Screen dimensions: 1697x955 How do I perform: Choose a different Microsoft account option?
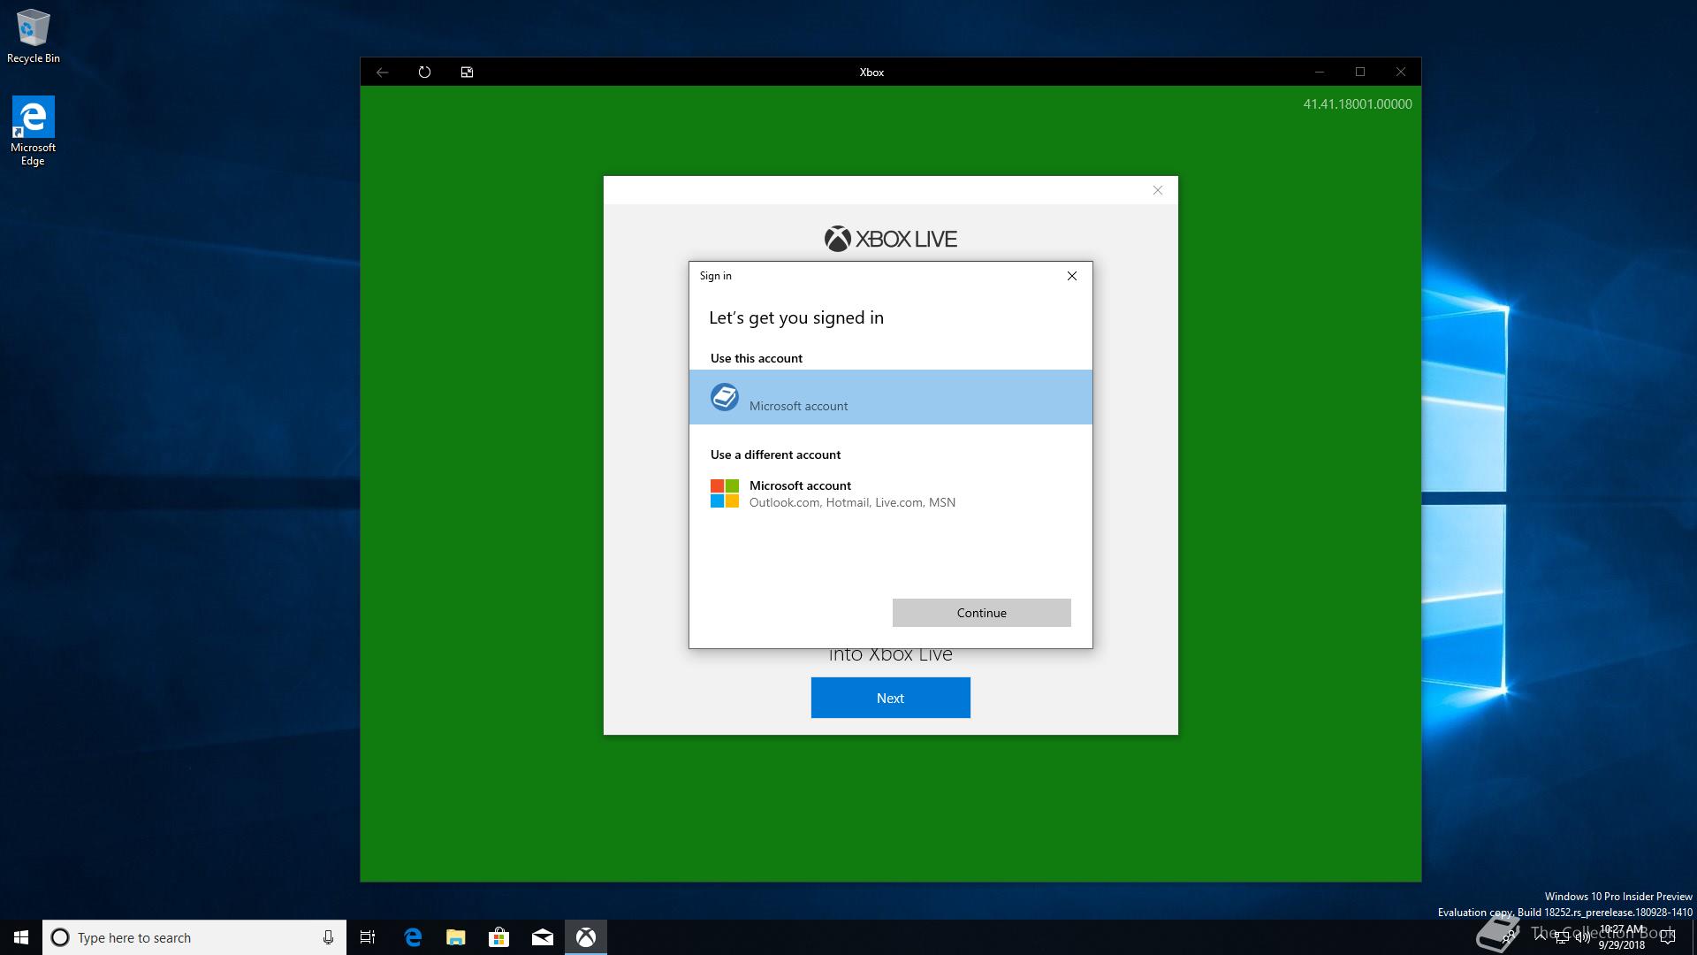891,493
